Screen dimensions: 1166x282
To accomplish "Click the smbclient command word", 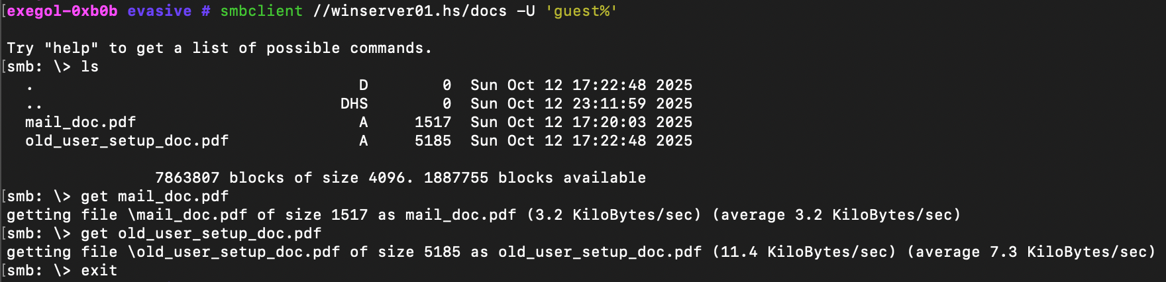I will 261,11.
